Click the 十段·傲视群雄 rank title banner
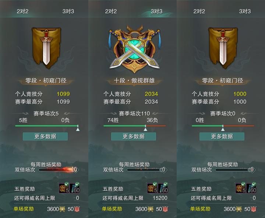This screenshot has width=265, height=218. click(134, 81)
